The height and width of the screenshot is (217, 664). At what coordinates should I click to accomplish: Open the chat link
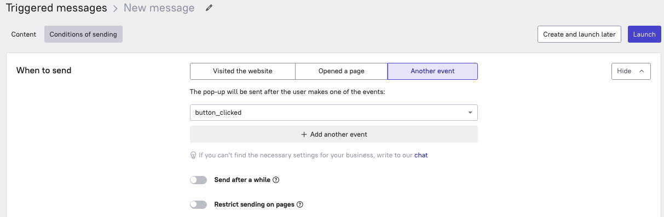421,155
